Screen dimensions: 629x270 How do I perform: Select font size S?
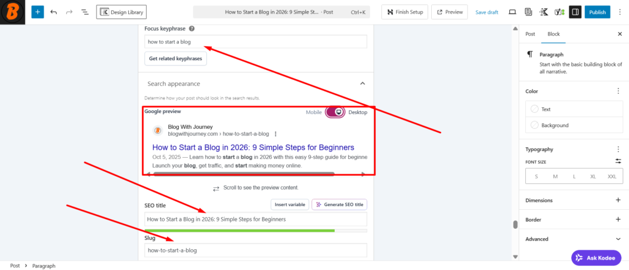click(x=536, y=176)
